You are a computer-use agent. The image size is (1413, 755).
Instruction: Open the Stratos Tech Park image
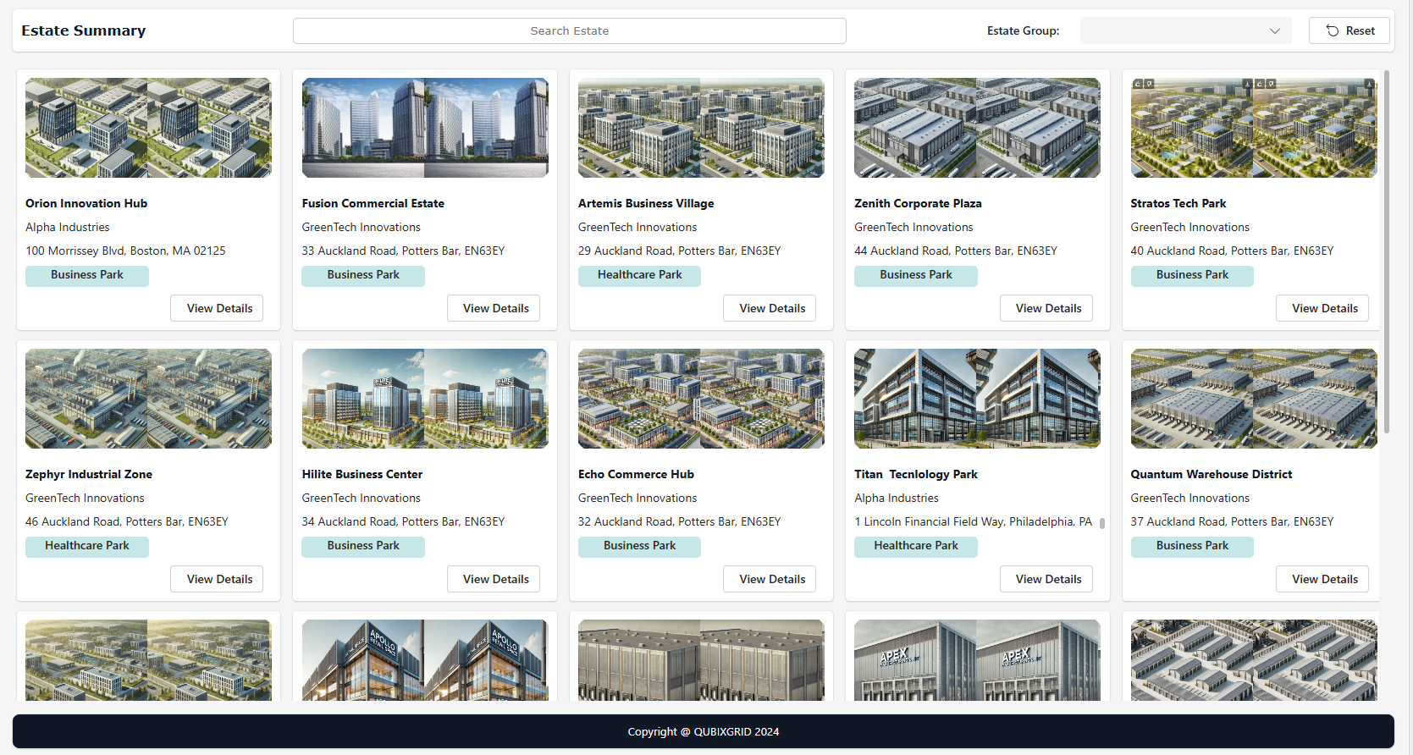pos(1254,128)
